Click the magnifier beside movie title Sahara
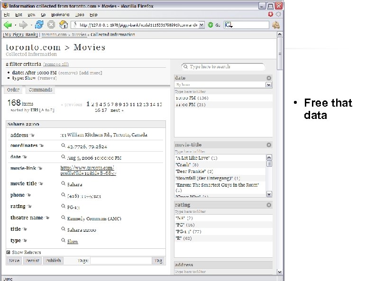Viewport: 375px width, 281px height. [x=63, y=183]
